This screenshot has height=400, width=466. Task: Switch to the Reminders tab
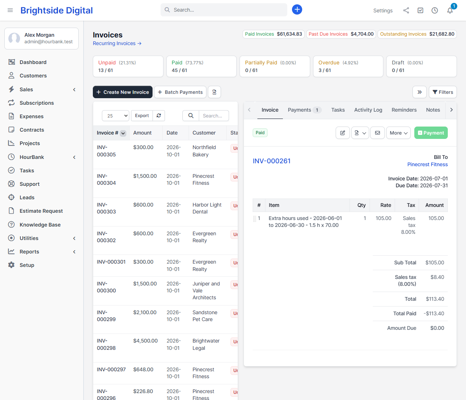(404, 110)
